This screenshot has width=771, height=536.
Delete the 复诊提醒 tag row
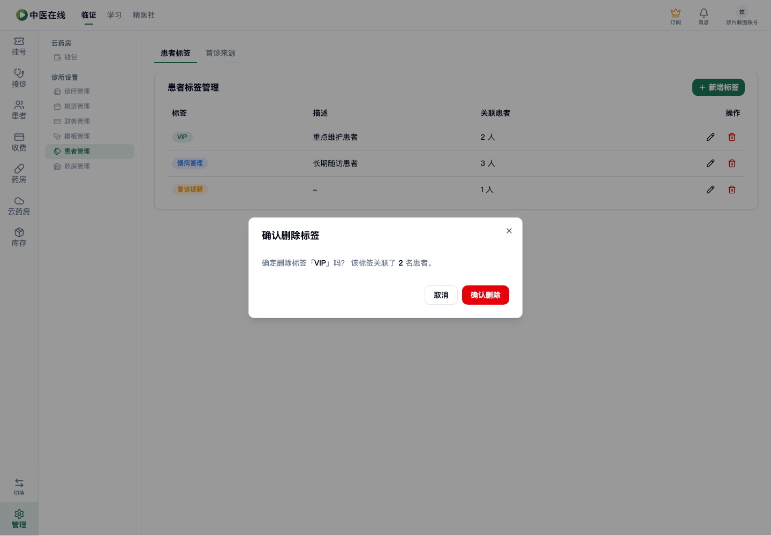732,190
